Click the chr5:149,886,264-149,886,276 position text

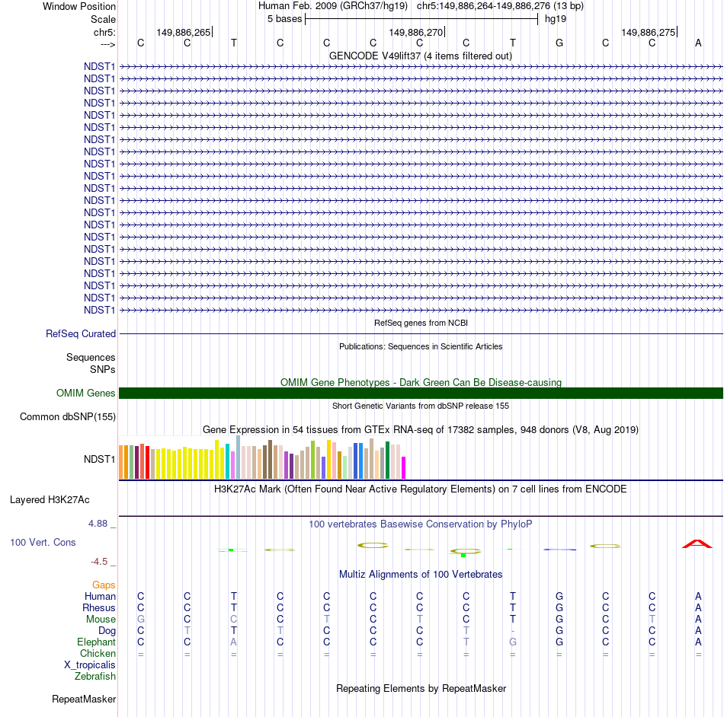(x=500, y=6)
